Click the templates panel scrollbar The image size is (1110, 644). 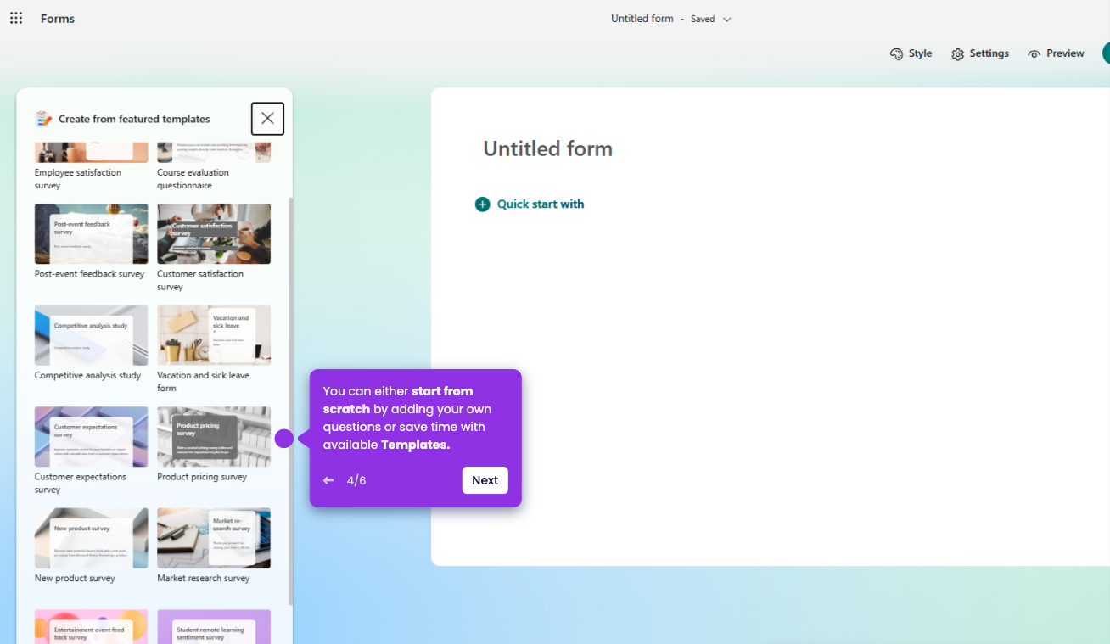click(290, 401)
